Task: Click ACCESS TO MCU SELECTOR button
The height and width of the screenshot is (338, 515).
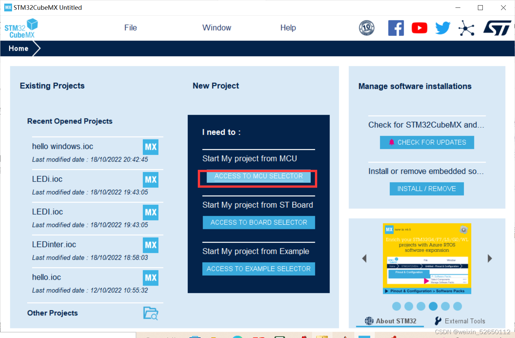Action: tap(259, 176)
